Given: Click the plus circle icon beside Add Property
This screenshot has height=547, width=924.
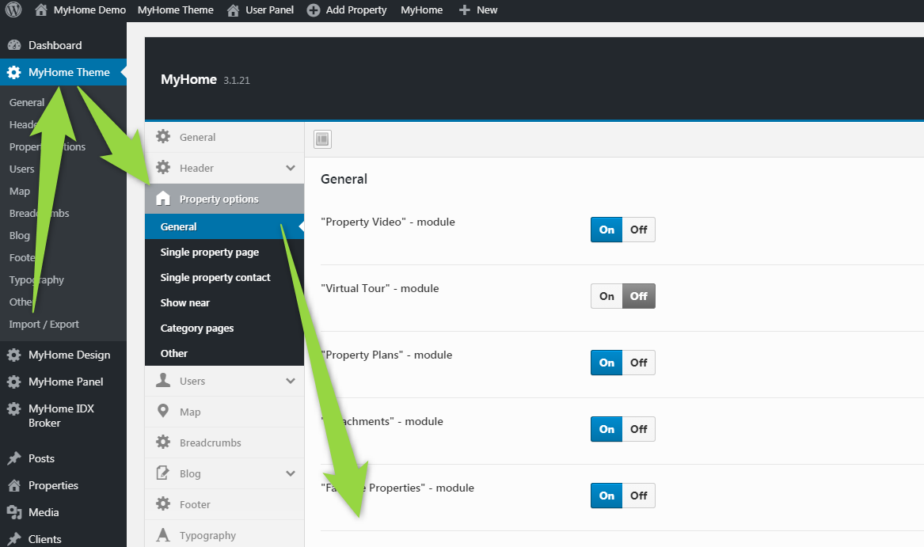Looking at the screenshot, I should pyautogui.click(x=314, y=10).
